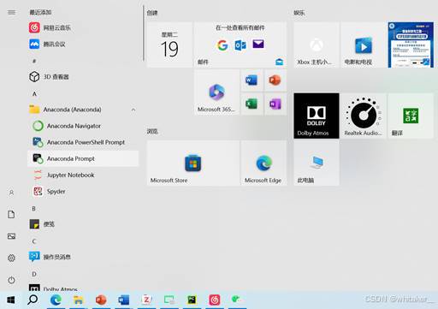Open the This PC tile

[x=317, y=163]
